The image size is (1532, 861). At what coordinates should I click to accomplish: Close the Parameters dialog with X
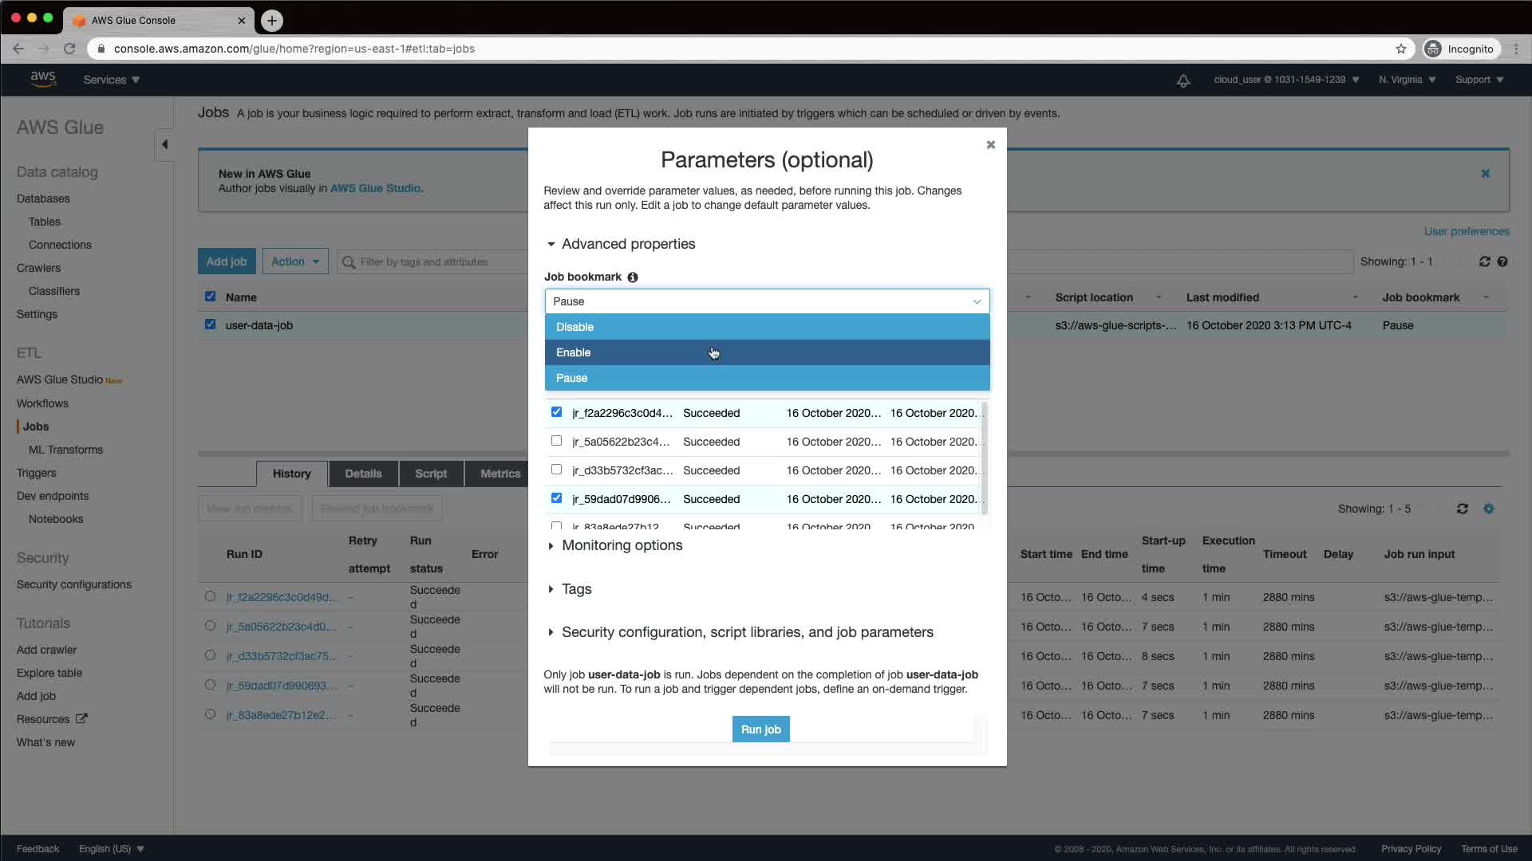(990, 144)
